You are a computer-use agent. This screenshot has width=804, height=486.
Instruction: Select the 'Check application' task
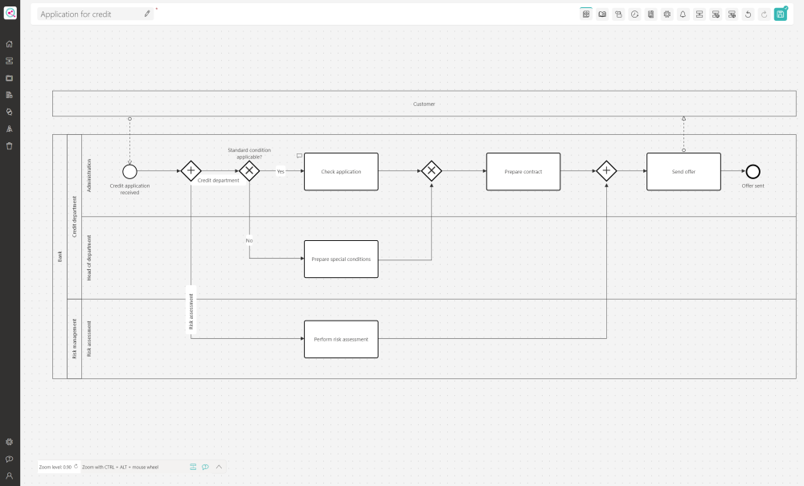341,172
